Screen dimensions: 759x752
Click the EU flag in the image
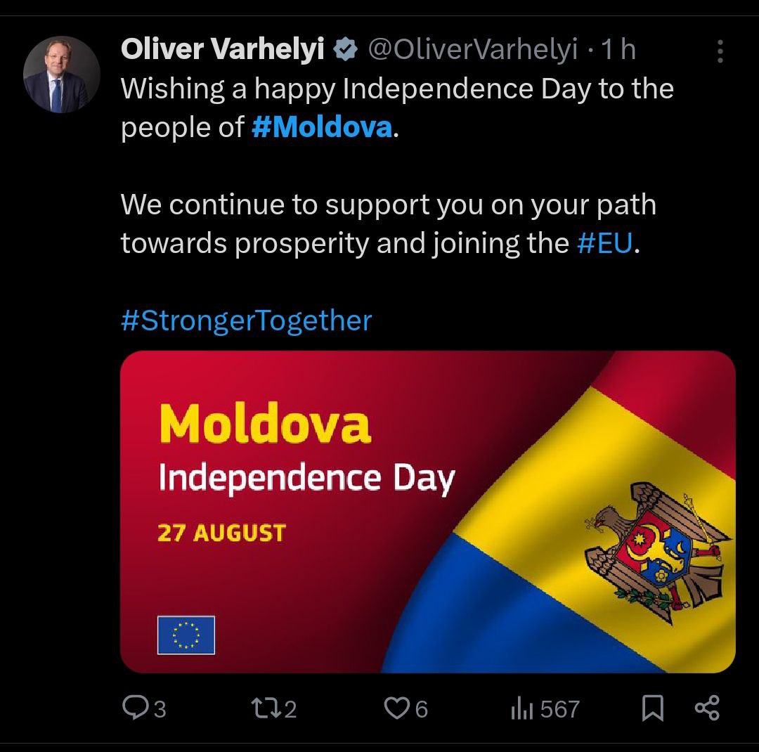click(x=186, y=635)
